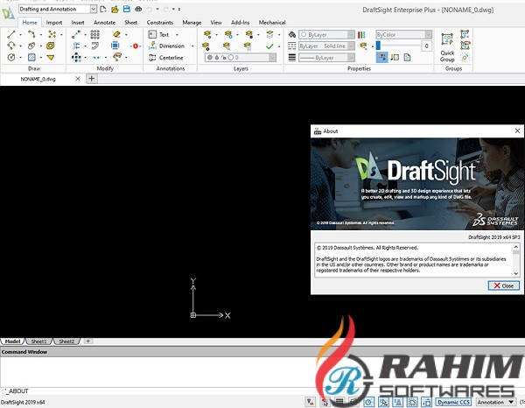525x408 pixels.
Task: Select the Explode tool icon
Action: coord(136,46)
